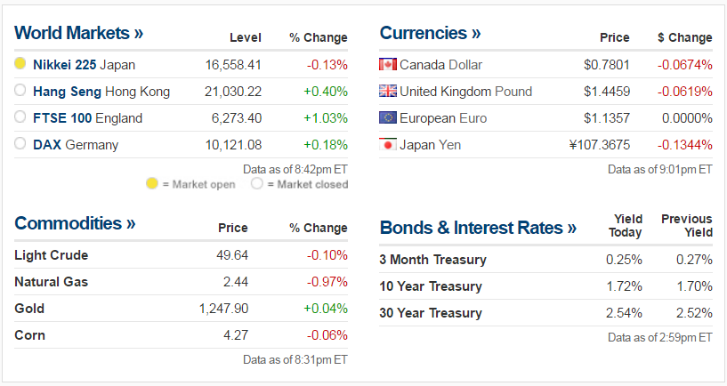Select the Natural Gas commodity link

pyautogui.click(x=51, y=282)
